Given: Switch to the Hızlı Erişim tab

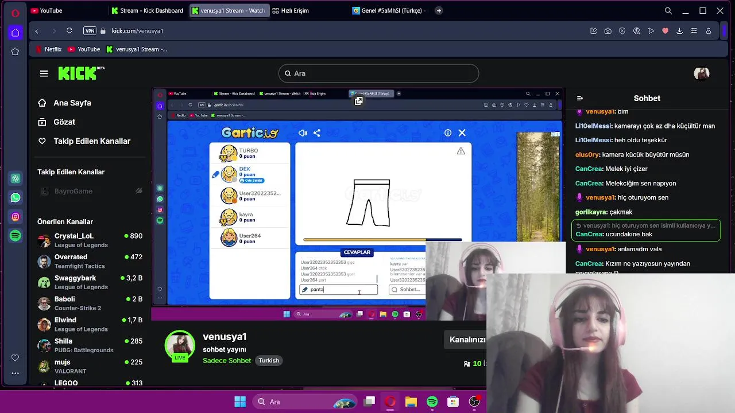Looking at the screenshot, I should click(x=309, y=10).
